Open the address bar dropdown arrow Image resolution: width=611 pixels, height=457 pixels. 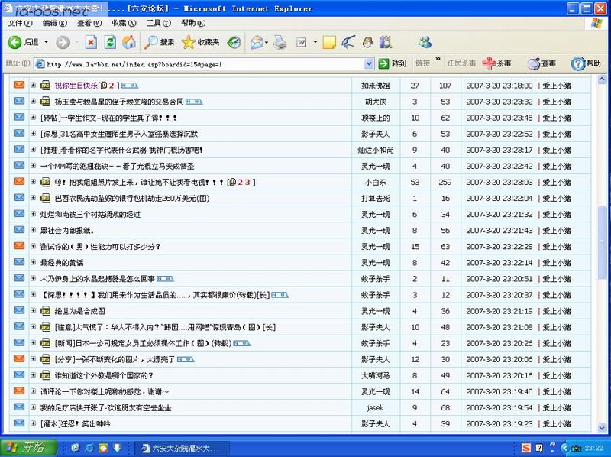click(369, 63)
